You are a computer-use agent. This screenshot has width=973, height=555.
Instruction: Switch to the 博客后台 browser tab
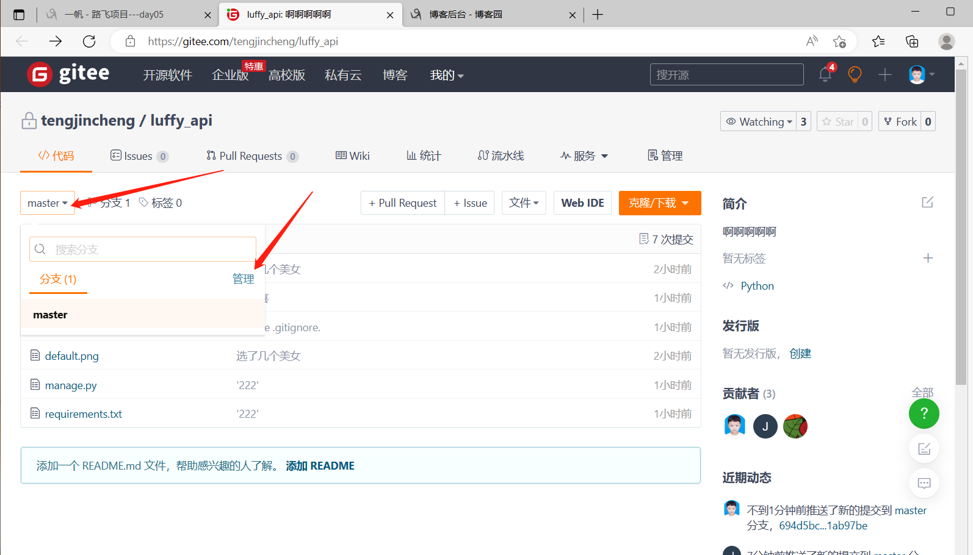[493, 15]
